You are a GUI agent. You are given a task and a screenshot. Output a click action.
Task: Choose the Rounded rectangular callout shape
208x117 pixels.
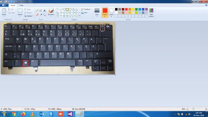coord(70,16)
